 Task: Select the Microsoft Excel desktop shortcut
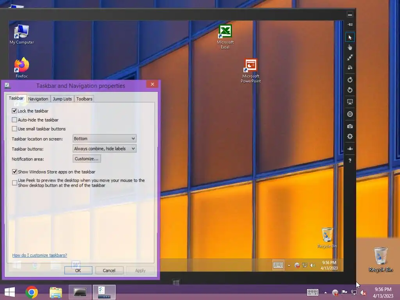225,36
